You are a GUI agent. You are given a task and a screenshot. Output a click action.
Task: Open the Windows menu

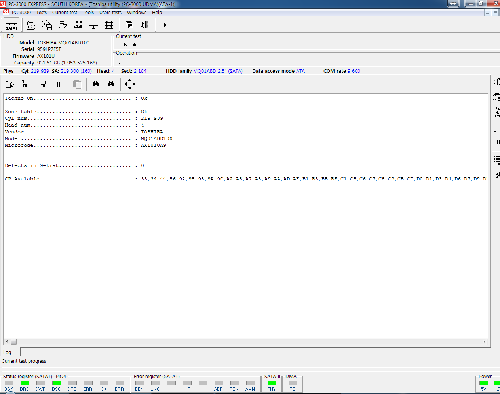pyautogui.click(x=137, y=13)
